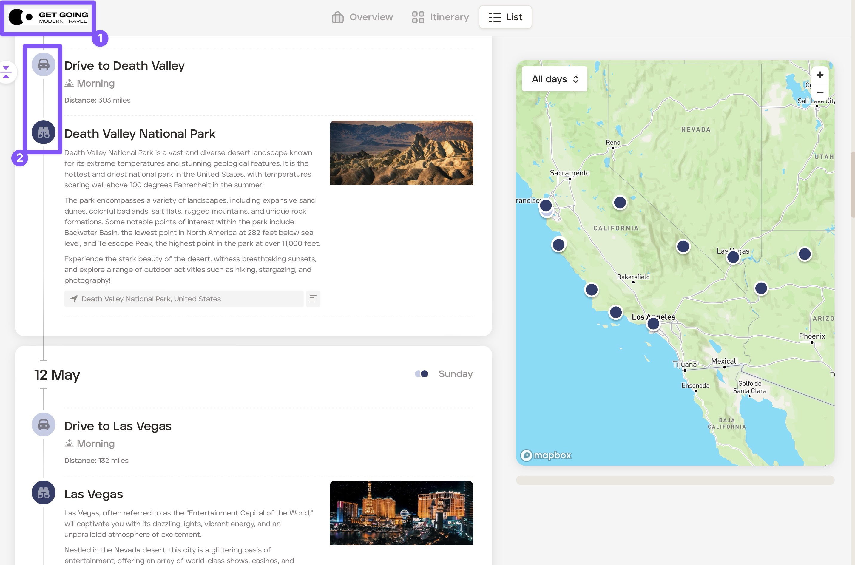Viewport: 855px width, 565px height.
Task: Click binoculars icon beside Las Vegas
Action: click(43, 493)
